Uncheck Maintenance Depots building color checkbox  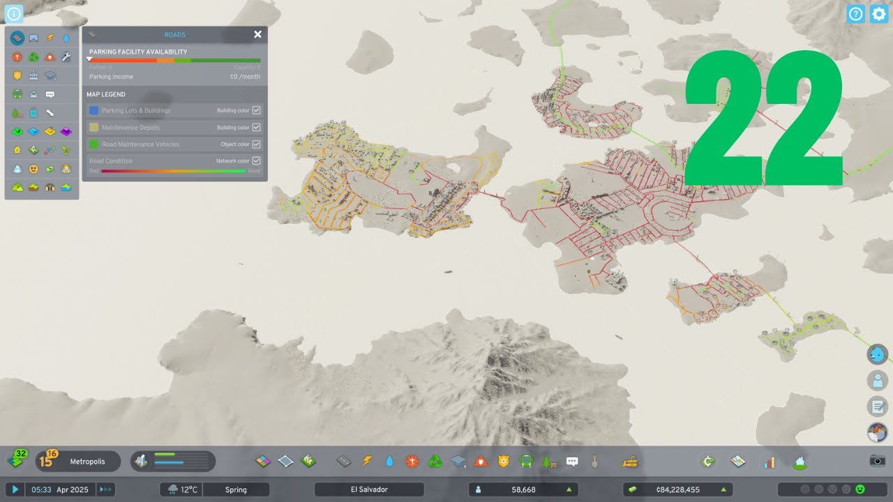coord(256,128)
